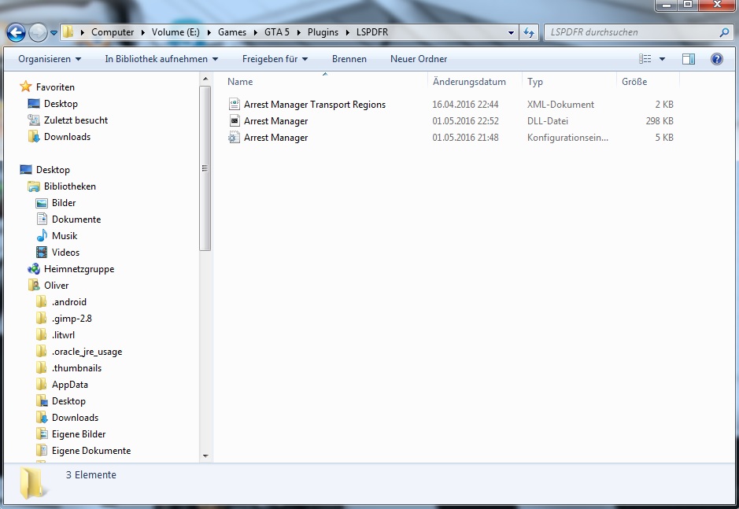Click the Dokumente library icon
Image resolution: width=739 pixels, height=509 pixels.
(42, 219)
